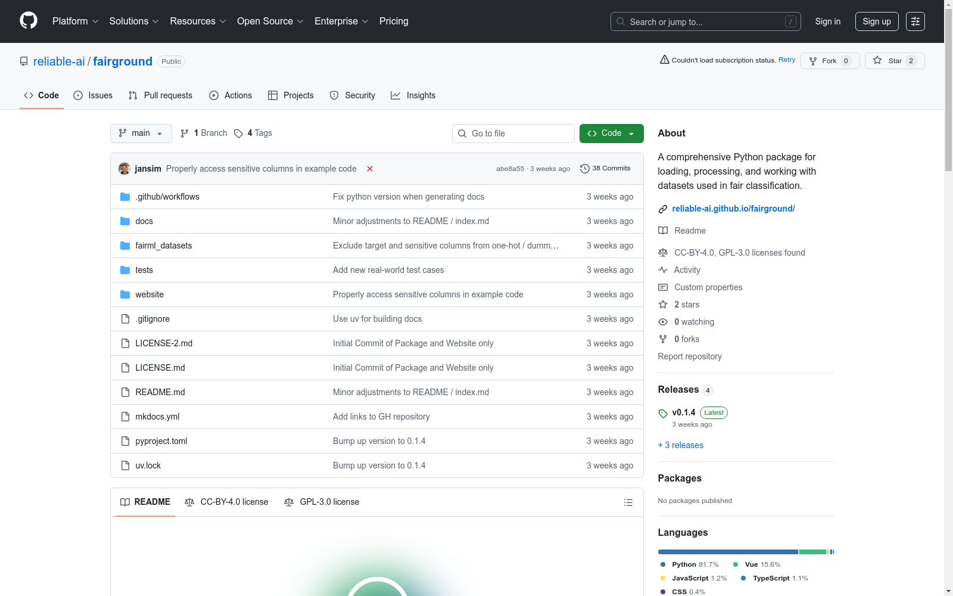Click the branch icon beside 1 Branch
The height and width of the screenshot is (596, 953).
[x=185, y=134]
